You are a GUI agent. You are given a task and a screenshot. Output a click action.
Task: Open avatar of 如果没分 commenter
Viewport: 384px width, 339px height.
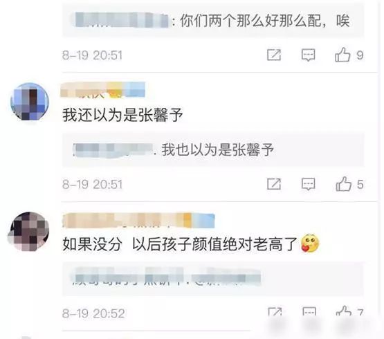[x=28, y=232]
